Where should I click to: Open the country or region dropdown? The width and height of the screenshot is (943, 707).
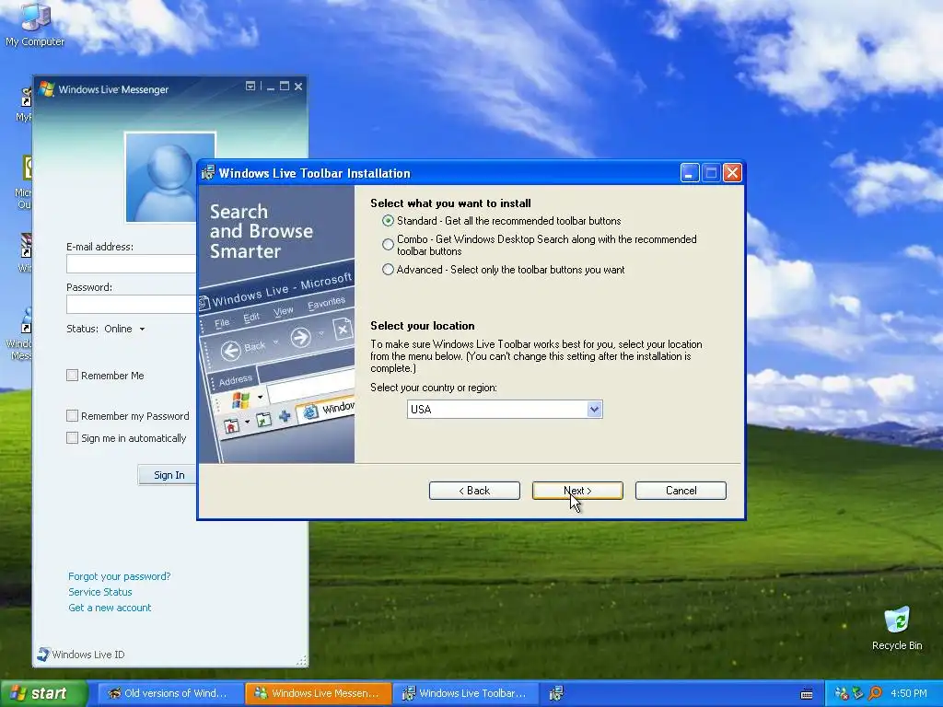(594, 410)
